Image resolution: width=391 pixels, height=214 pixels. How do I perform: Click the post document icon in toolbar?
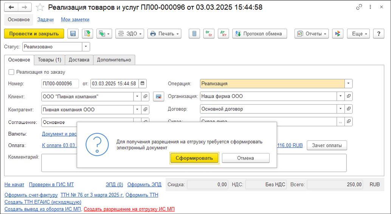[x=87, y=34]
